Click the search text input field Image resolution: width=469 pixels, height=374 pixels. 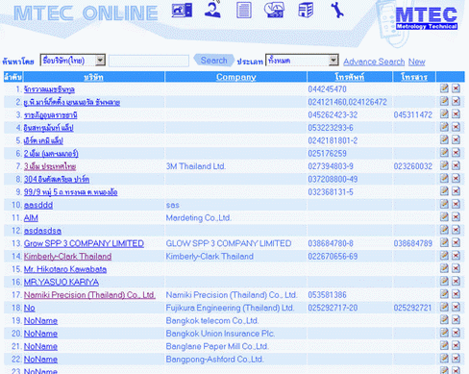tap(149, 61)
